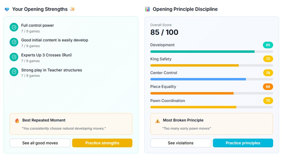Launch Practice principles training
The image size is (283, 159).
(x=243, y=143)
